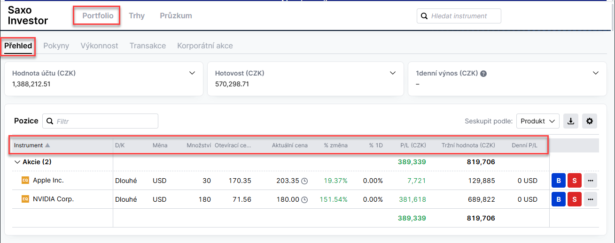Open the NVIDIA Corp. instrument link
Viewport: 615px width, 243px height.
53,199
